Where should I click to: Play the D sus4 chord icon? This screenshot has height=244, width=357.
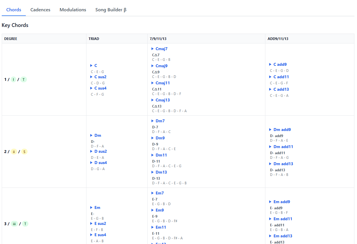tap(91, 163)
